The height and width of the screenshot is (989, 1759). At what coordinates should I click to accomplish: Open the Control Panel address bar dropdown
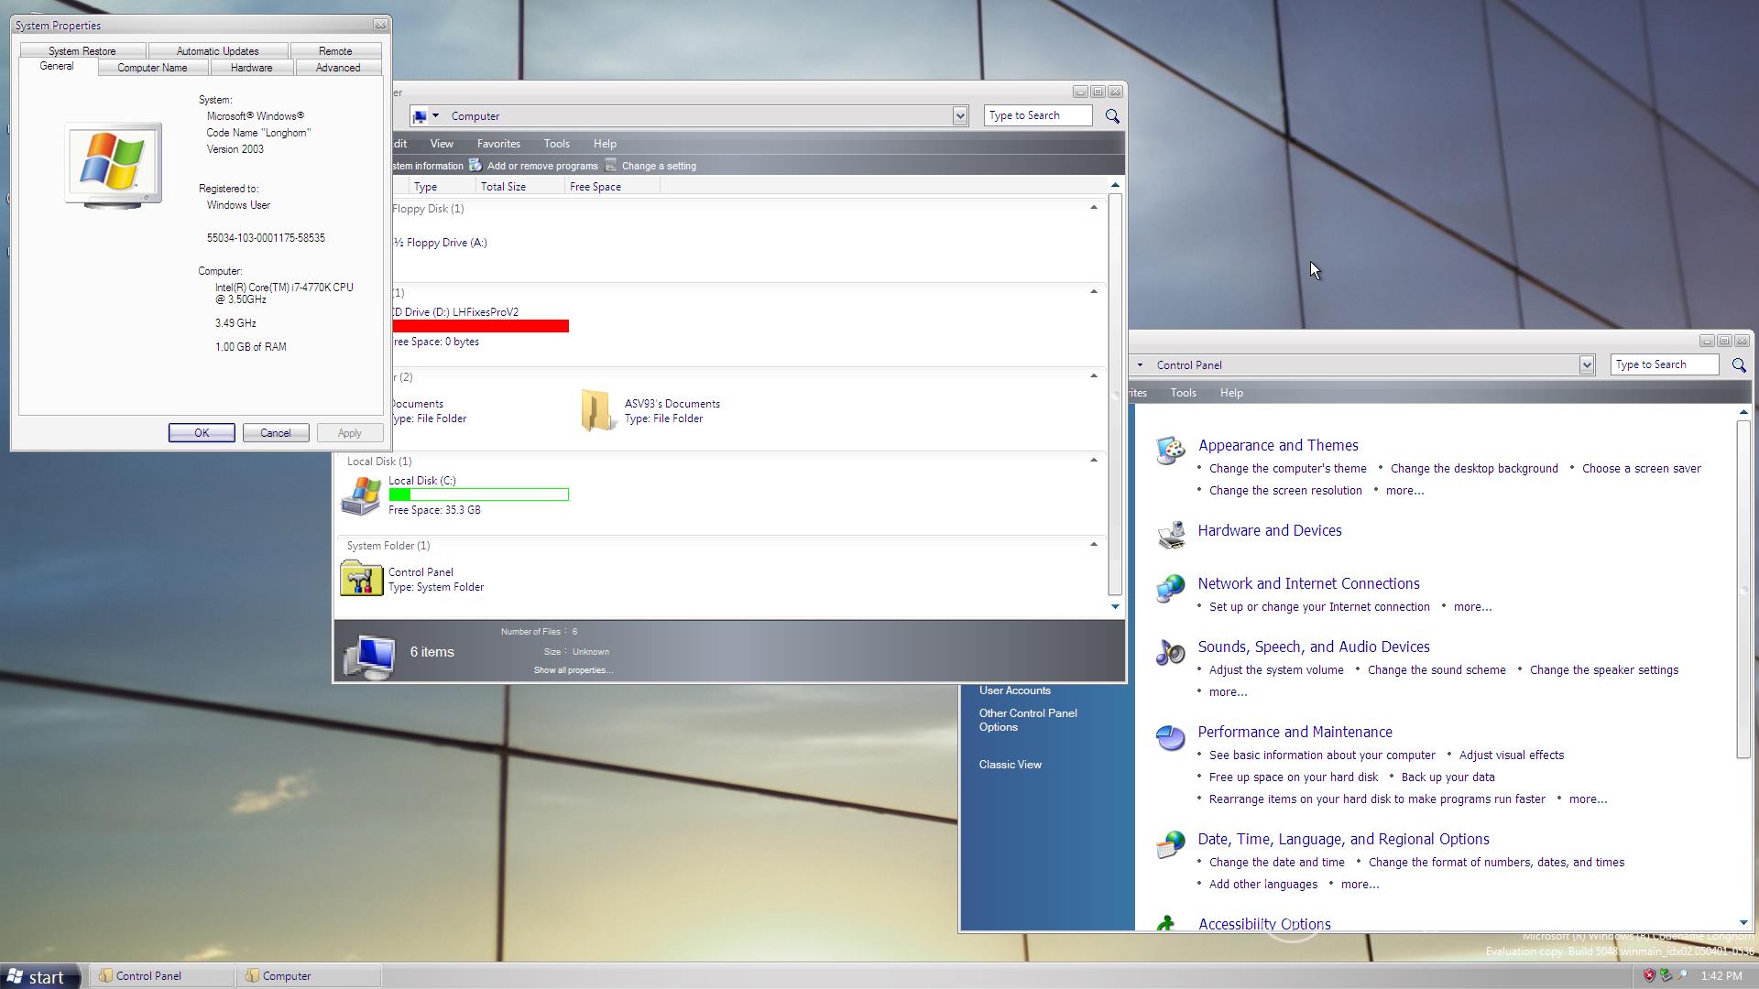pos(1586,365)
